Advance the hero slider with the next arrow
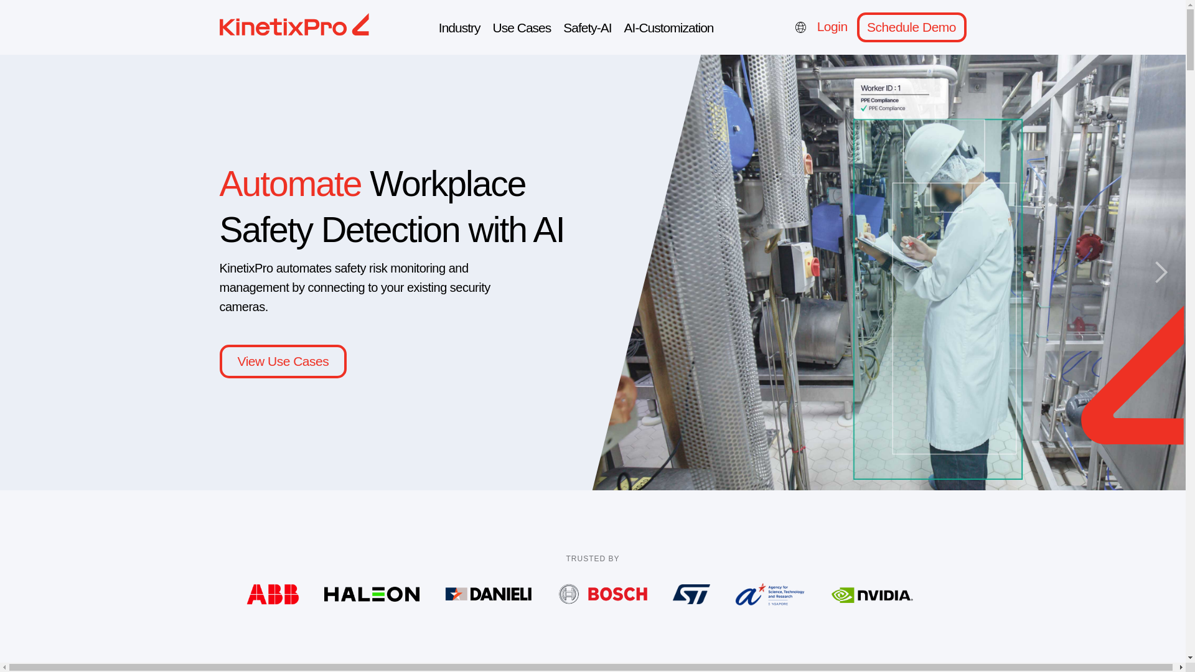Screen dimensions: 1195x672 click(1161, 272)
